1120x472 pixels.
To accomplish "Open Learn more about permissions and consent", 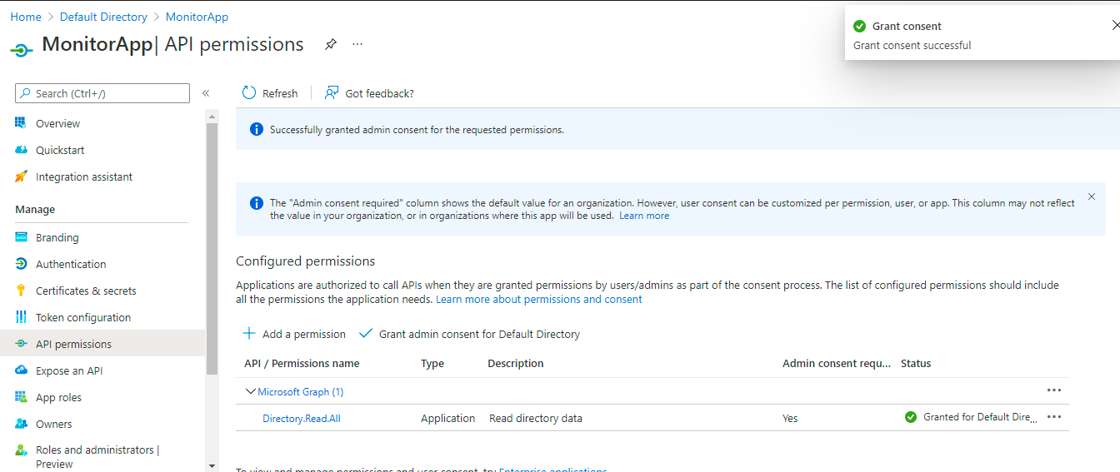I will click(x=539, y=299).
